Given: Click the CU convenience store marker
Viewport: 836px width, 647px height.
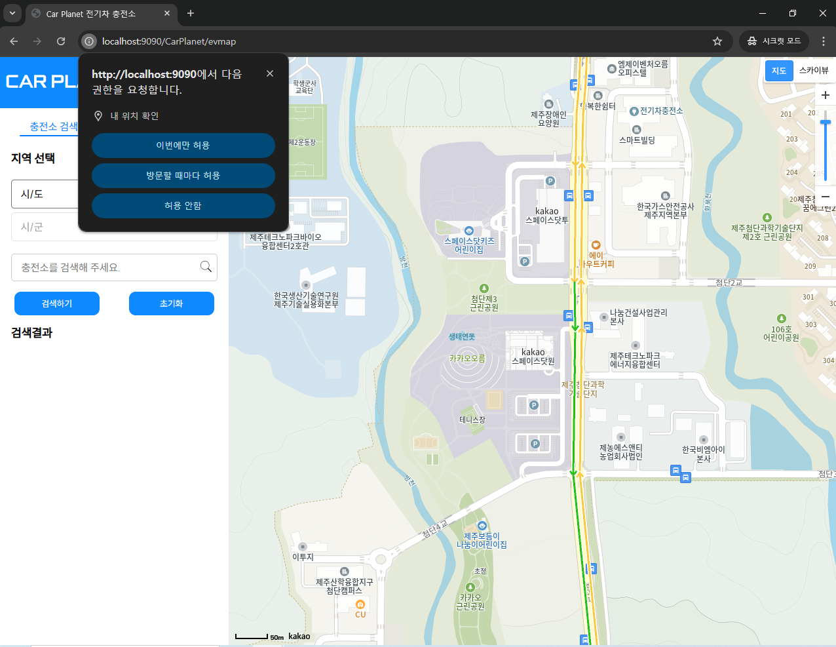Looking at the screenshot, I should coord(360,604).
